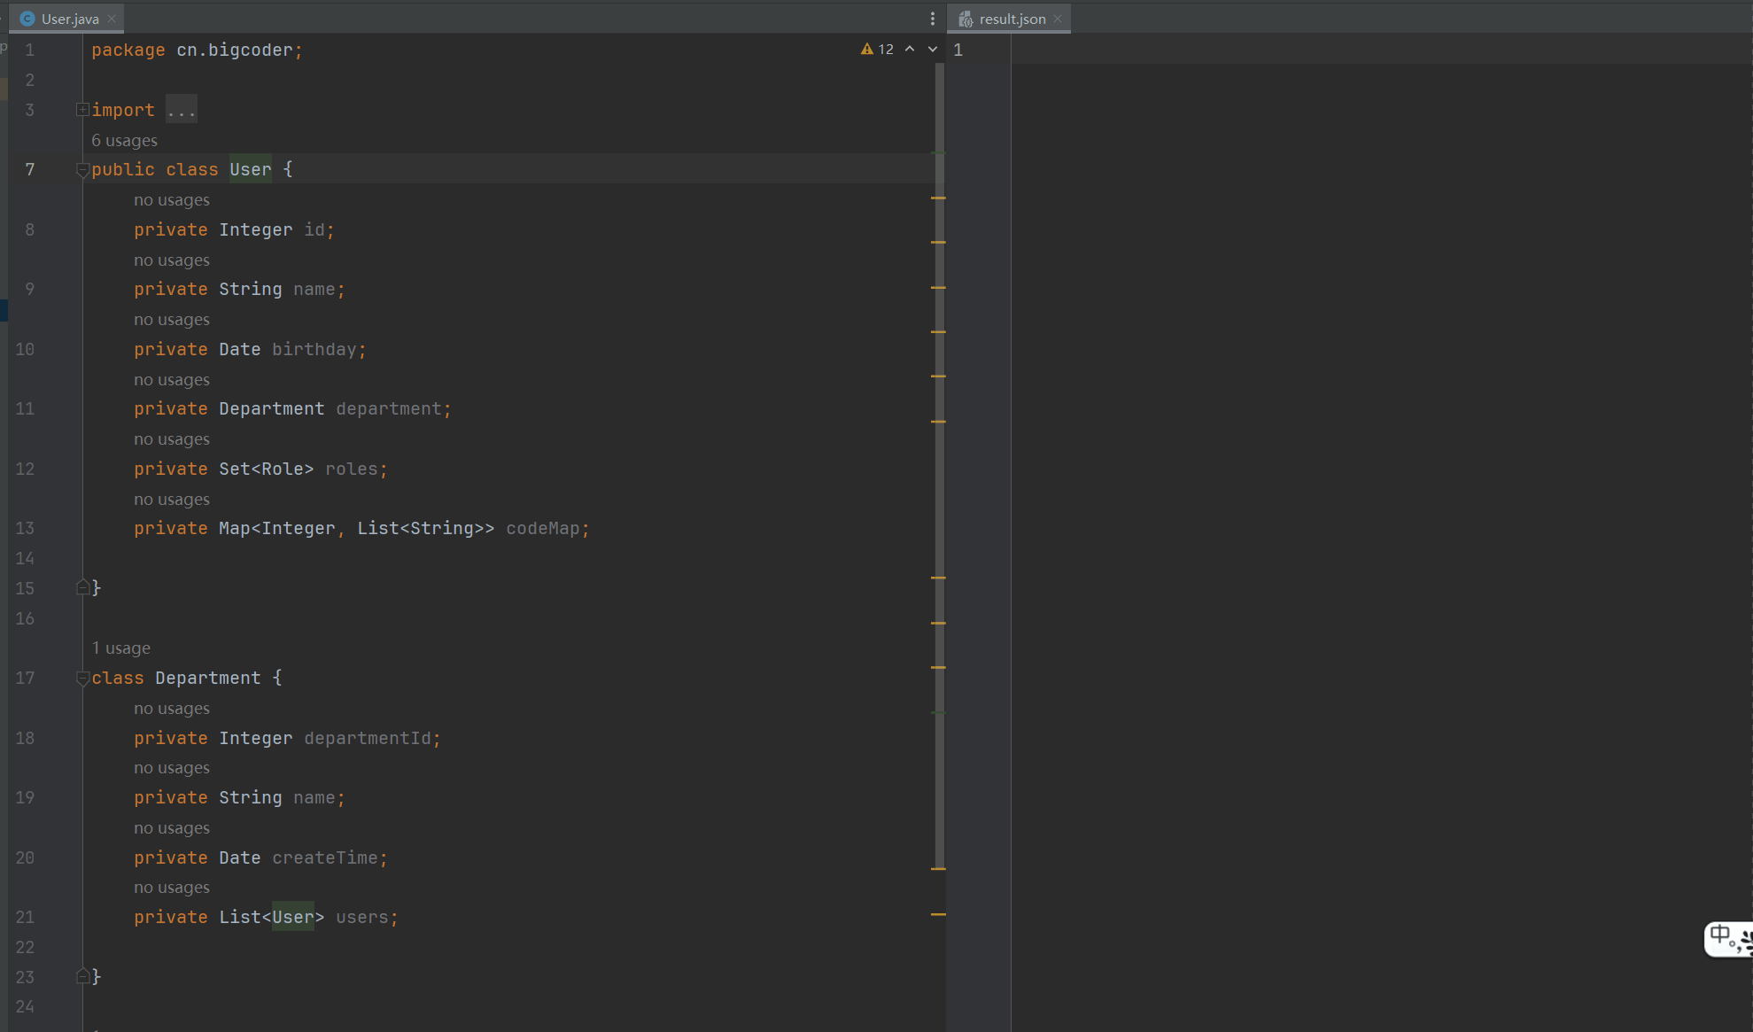The width and height of the screenshot is (1753, 1032).
Task: Click fold marker at User class closing brace
Action: tap(82, 587)
